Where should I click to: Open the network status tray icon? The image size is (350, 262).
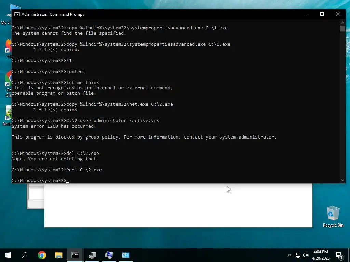[298, 255]
